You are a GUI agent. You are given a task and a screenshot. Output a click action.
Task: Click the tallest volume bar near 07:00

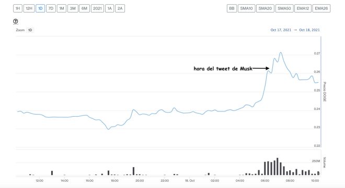(278, 167)
